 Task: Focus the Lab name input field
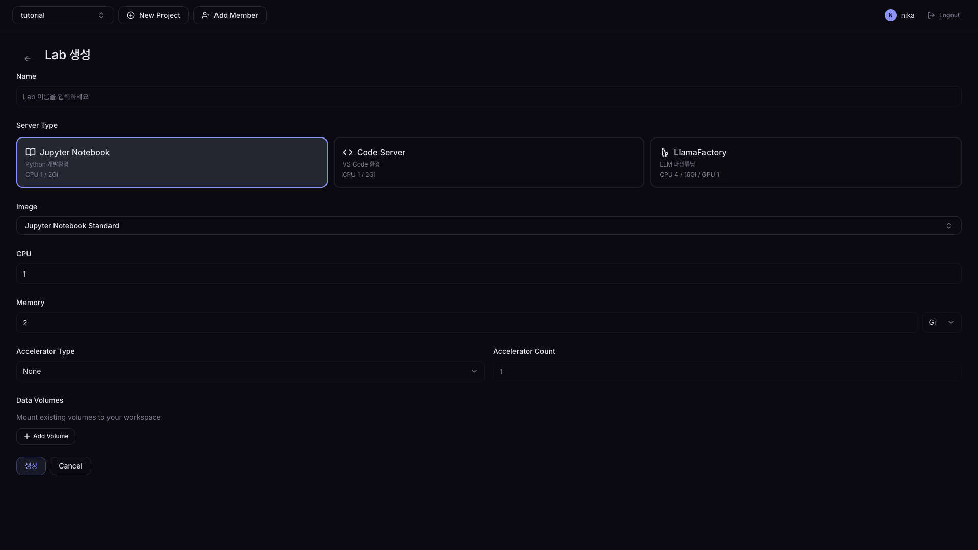click(489, 96)
